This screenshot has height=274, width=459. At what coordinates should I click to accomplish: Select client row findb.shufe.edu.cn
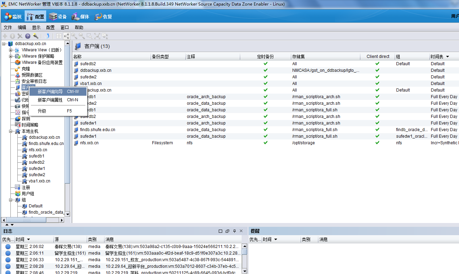click(266, 130)
